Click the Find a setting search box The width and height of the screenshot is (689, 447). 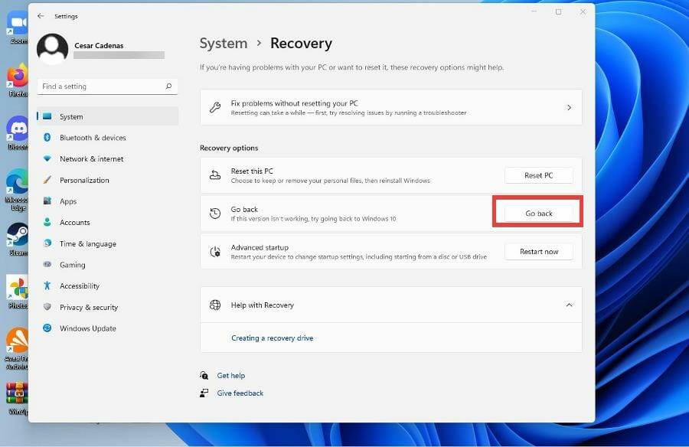[x=108, y=86]
